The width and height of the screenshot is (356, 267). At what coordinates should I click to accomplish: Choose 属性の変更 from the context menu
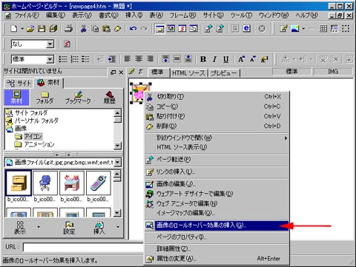coord(217,259)
